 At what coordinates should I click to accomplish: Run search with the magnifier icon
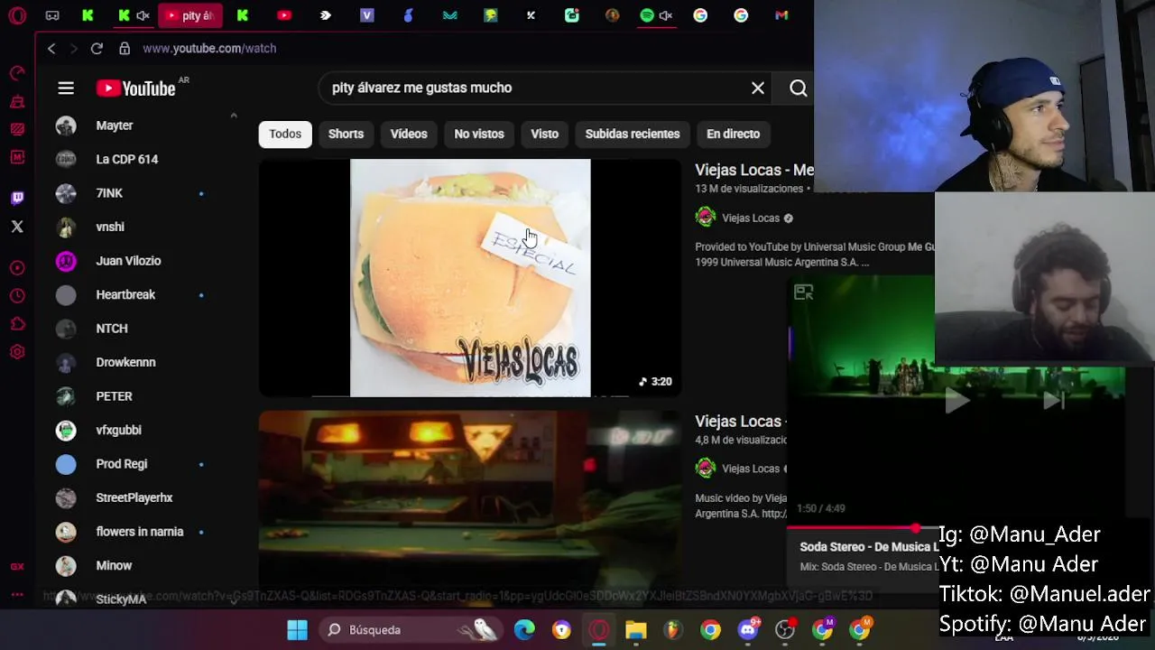[x=799, y=88]
